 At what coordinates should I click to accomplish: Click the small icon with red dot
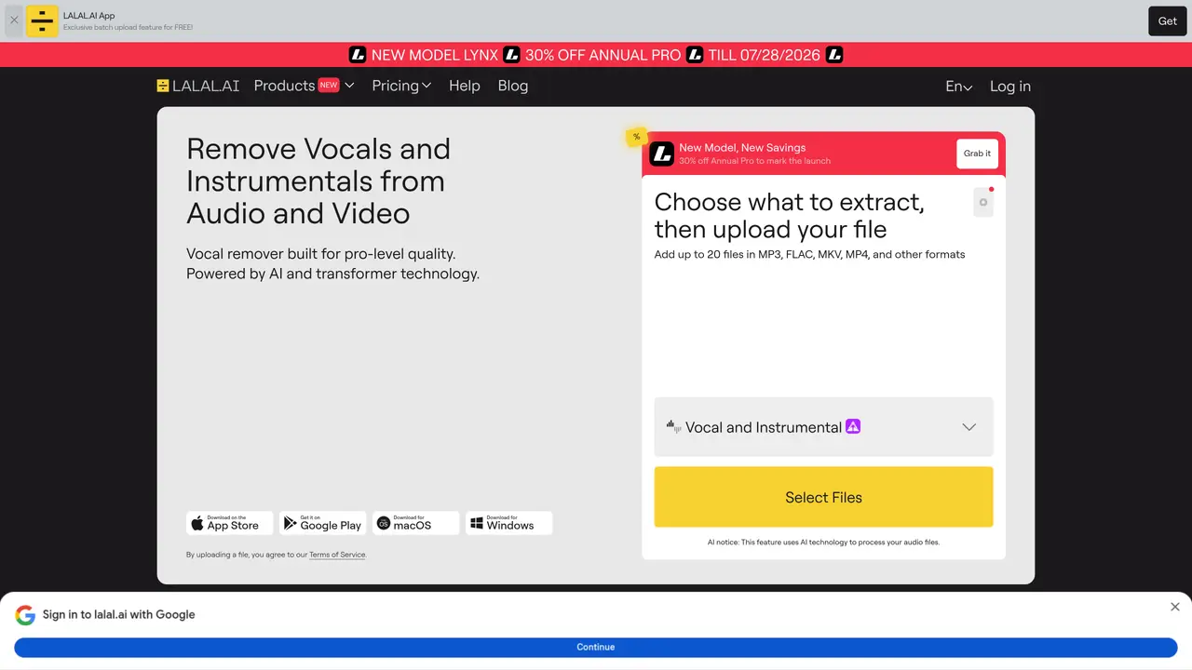(x=983, y=202)
